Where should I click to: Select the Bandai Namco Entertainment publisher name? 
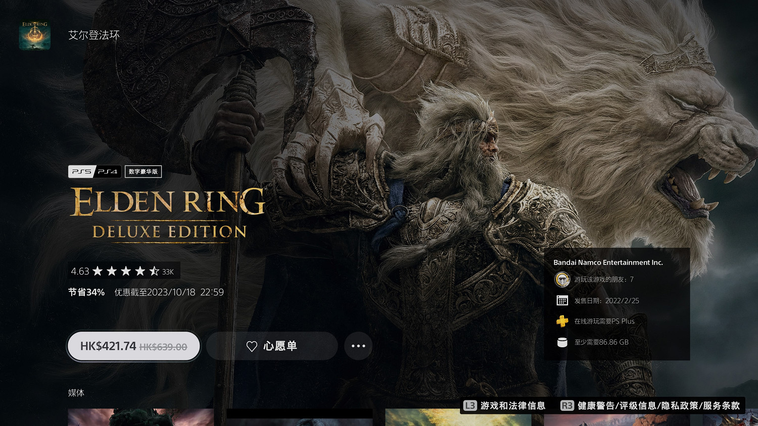[x=608, y=262]
